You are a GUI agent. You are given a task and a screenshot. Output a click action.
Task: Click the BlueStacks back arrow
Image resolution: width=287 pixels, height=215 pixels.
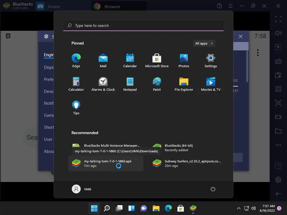pyautogui.click(x=278, y=194)
